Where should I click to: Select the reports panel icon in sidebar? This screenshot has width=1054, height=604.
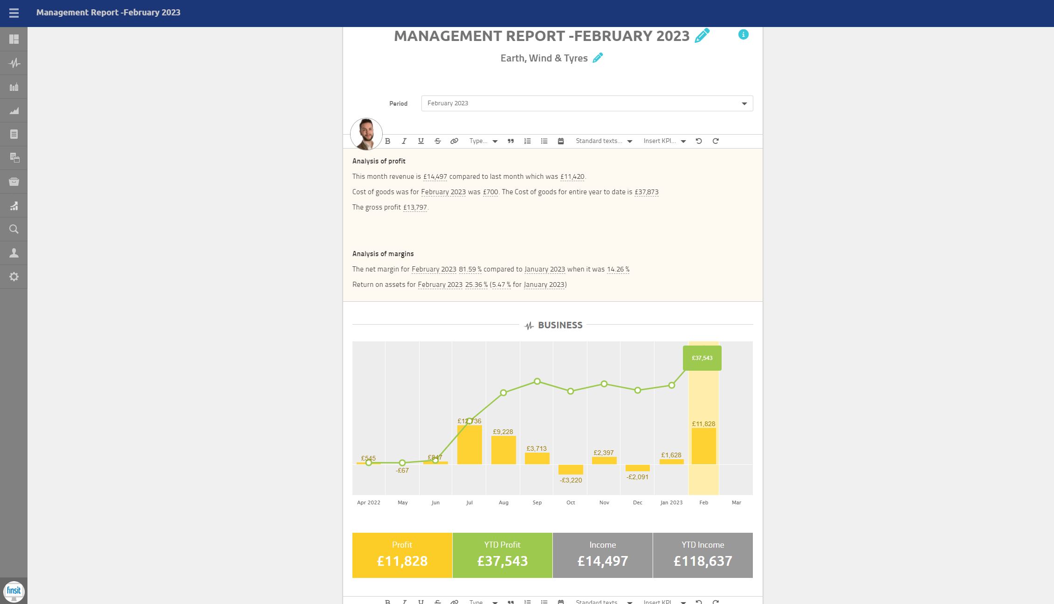14,135
